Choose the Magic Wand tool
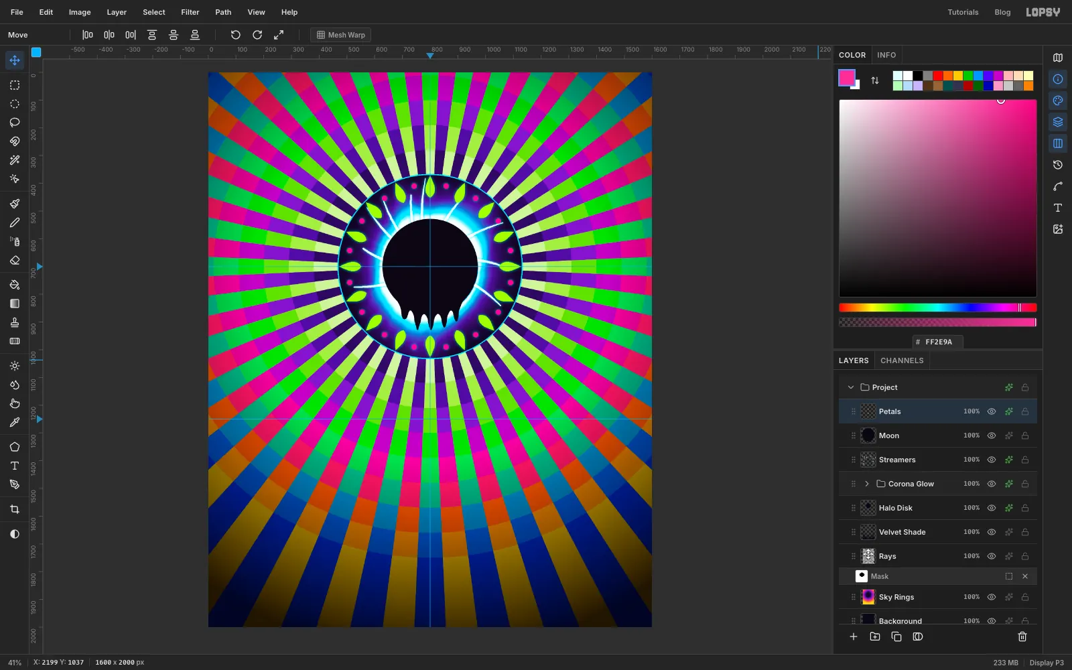Viewport: 1072px width, 670px height. coord(15,160)
